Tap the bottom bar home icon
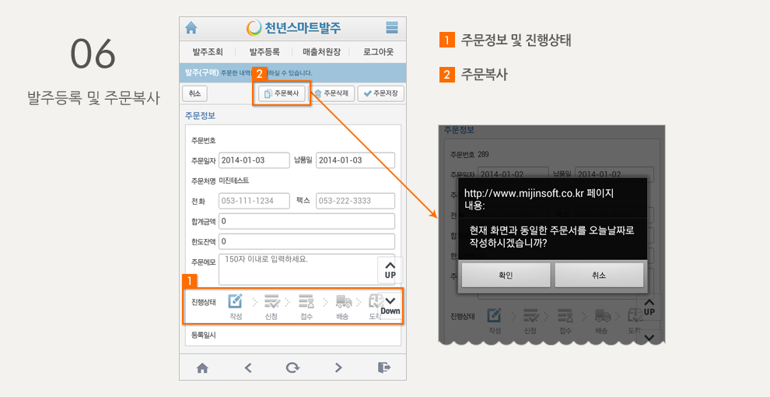 202,367
